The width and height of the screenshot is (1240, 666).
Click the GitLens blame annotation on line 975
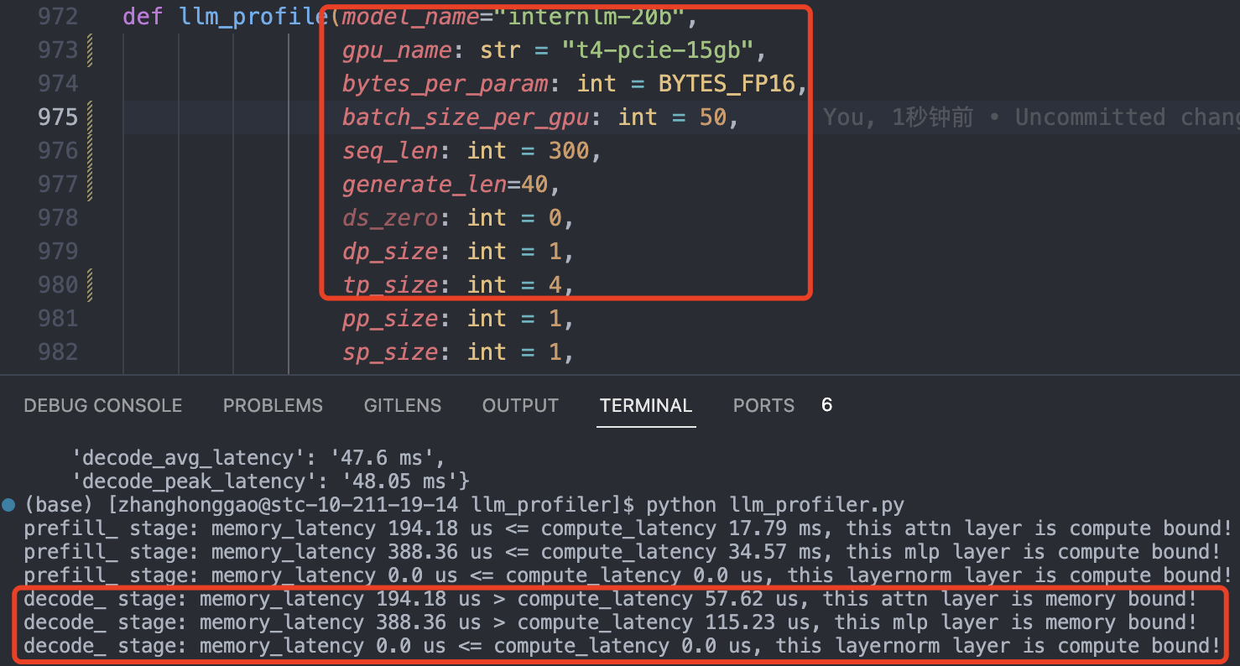(1031, 117)
